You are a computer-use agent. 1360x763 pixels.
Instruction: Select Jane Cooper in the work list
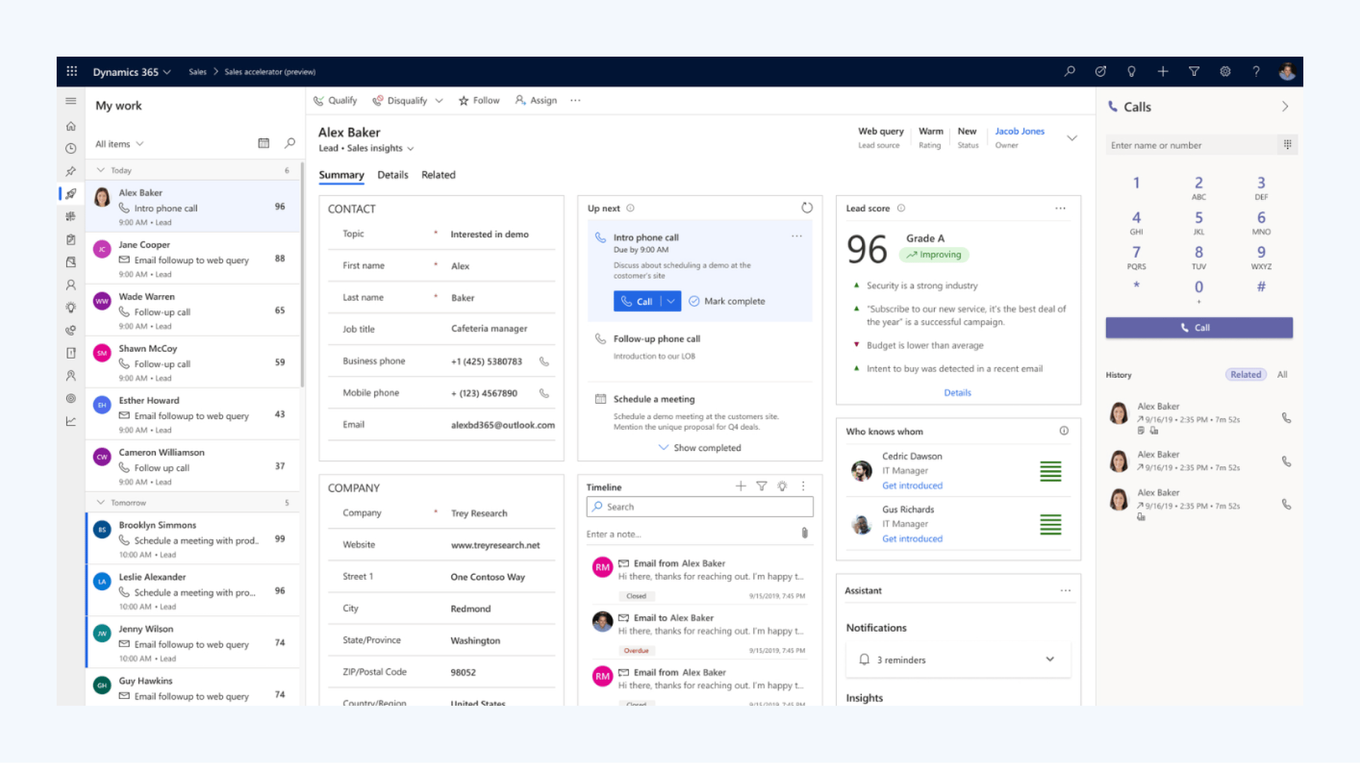(193, 258)
